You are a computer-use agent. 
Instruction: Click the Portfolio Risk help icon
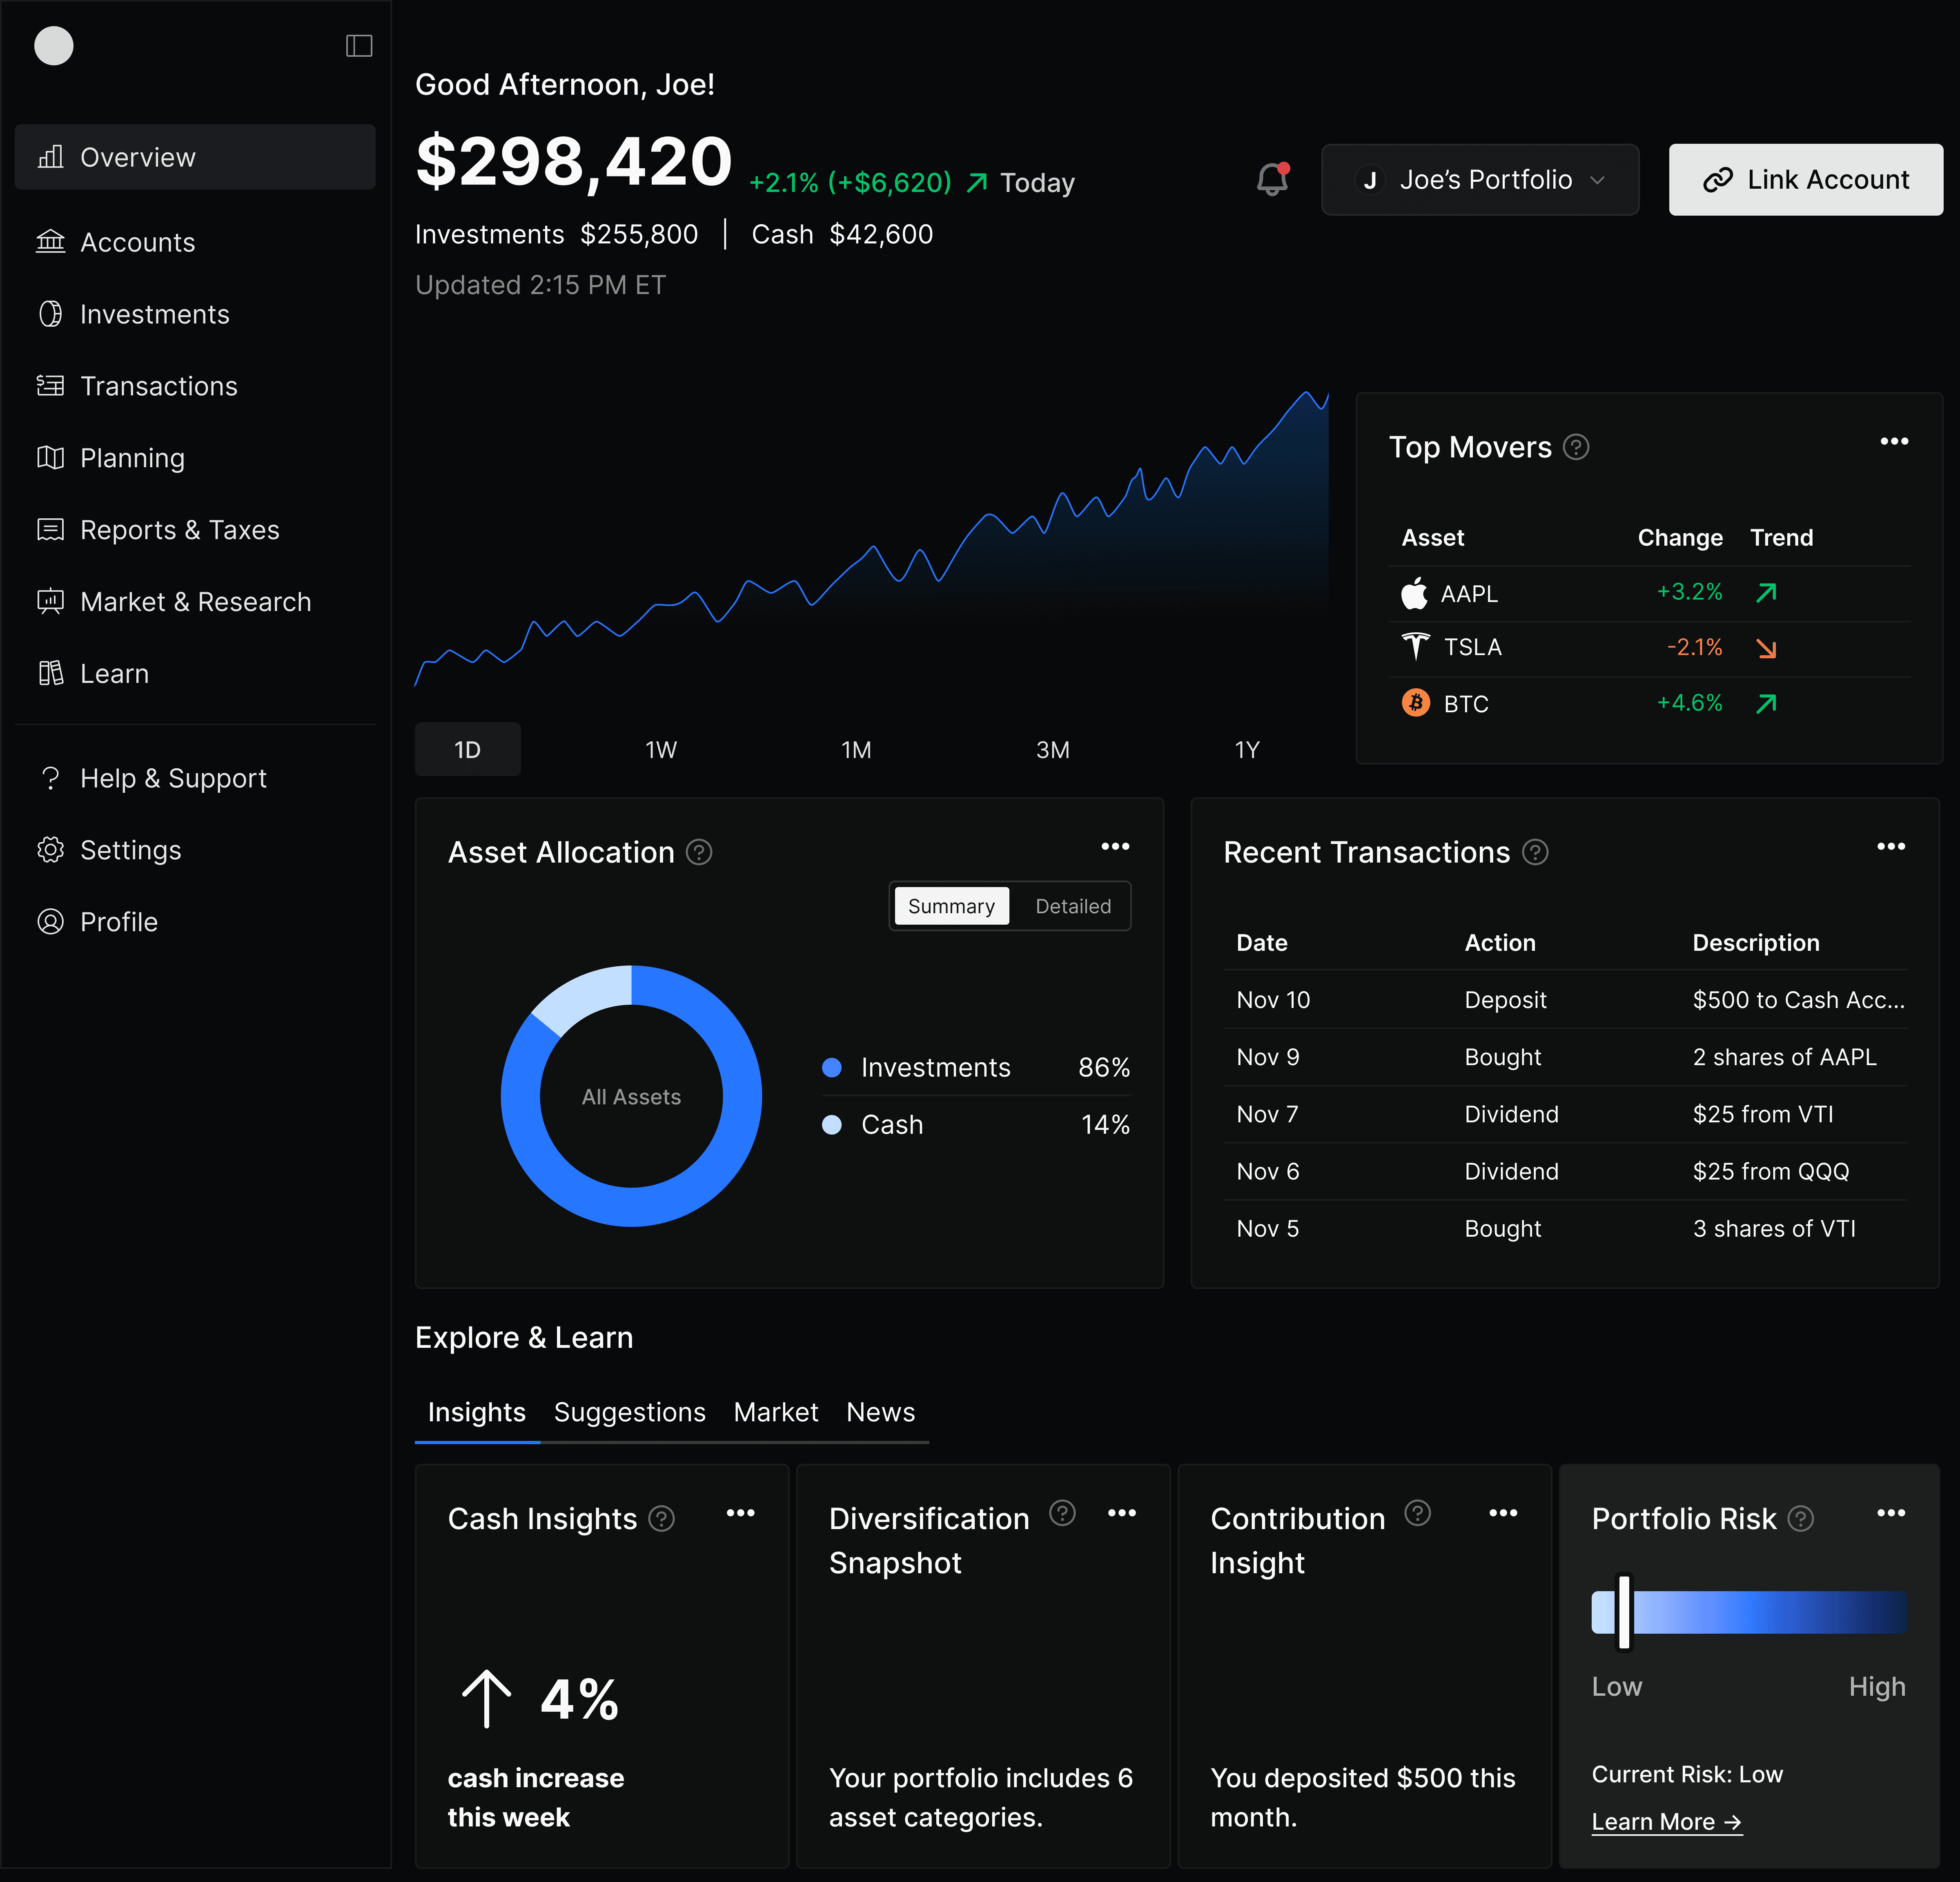tap(1800, 1519)
